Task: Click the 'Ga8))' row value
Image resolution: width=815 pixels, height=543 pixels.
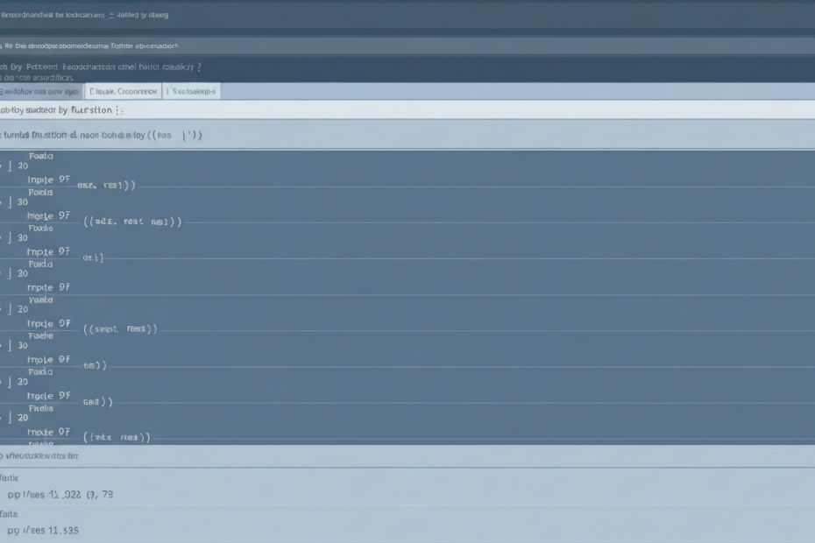Action: (97, 401)
